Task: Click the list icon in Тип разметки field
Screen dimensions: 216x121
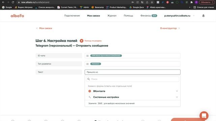Action: tap(87, 64)
